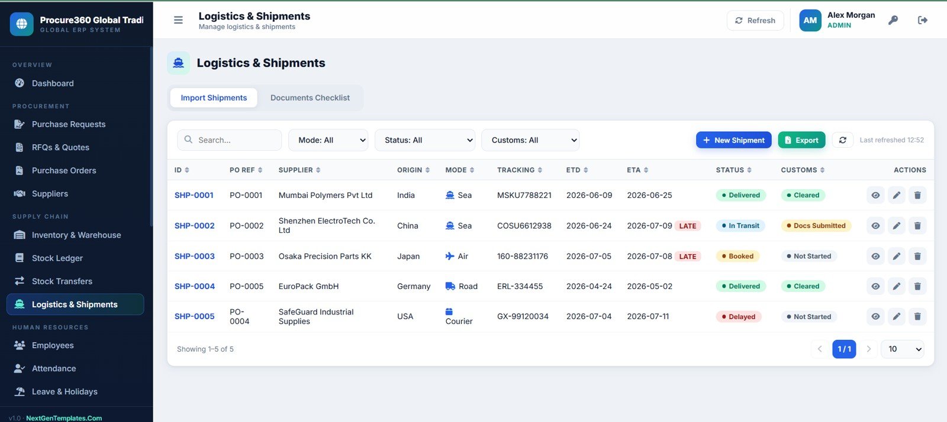Edit shipment SHP-0005 with pencil icon
This screenshot has height=422, width=947.
click(x=897, y=316)
